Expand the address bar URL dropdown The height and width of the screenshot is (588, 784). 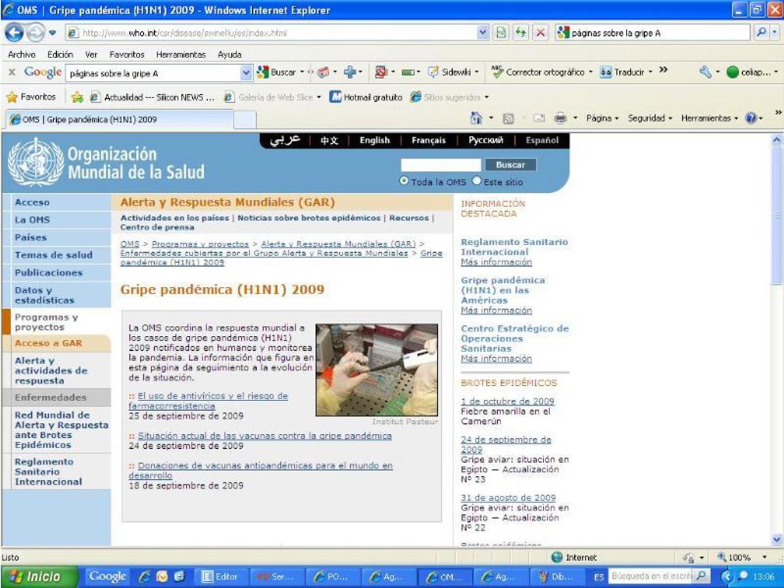[483, 33]
